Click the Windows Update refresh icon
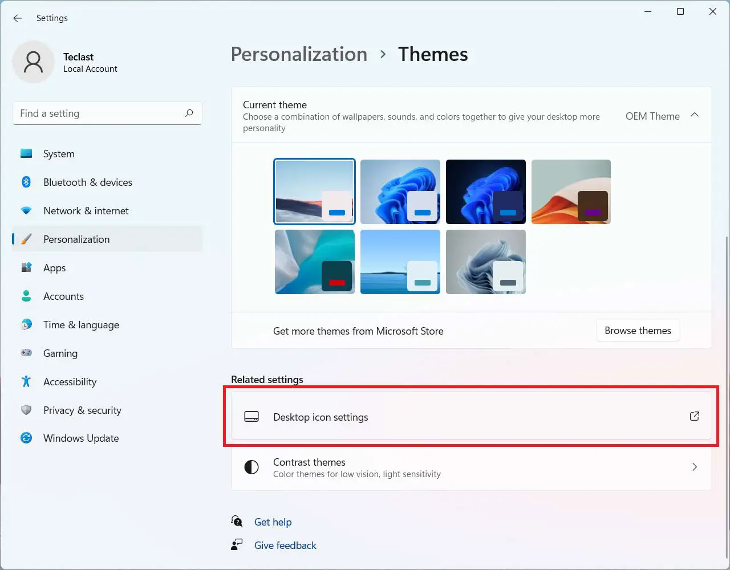This screenshot has width=730, height=570. [26, 438]
